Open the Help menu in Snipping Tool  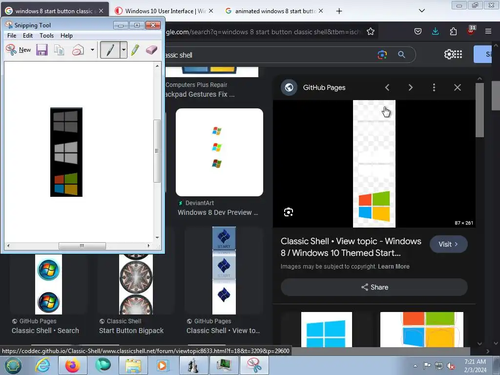tap(66, 35)
